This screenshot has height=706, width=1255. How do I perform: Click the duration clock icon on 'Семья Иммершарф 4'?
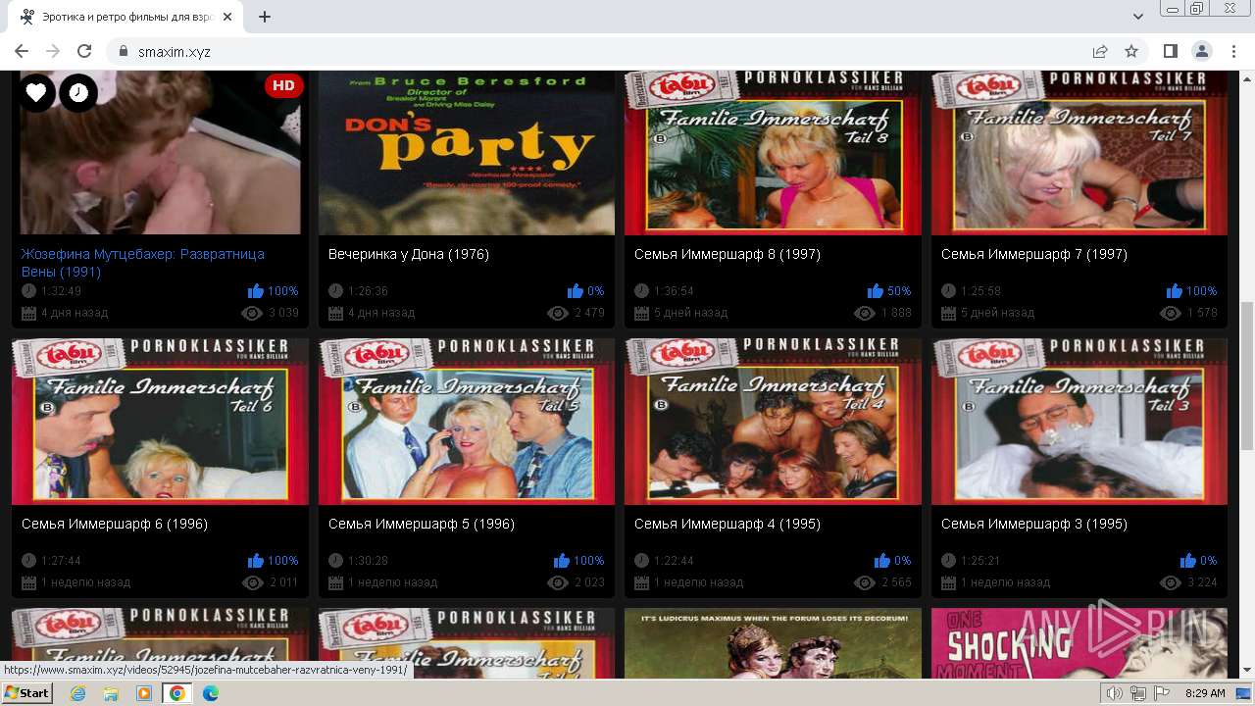click(641, 561)
